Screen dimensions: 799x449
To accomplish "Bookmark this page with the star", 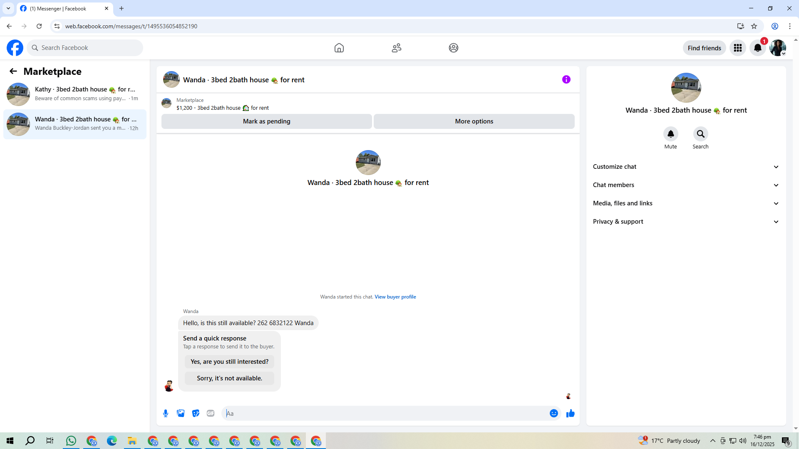I will [x=754, y=26].
